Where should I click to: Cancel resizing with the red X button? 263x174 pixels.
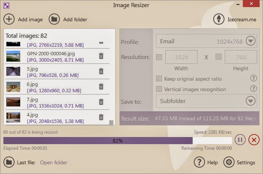click(254, 140)
